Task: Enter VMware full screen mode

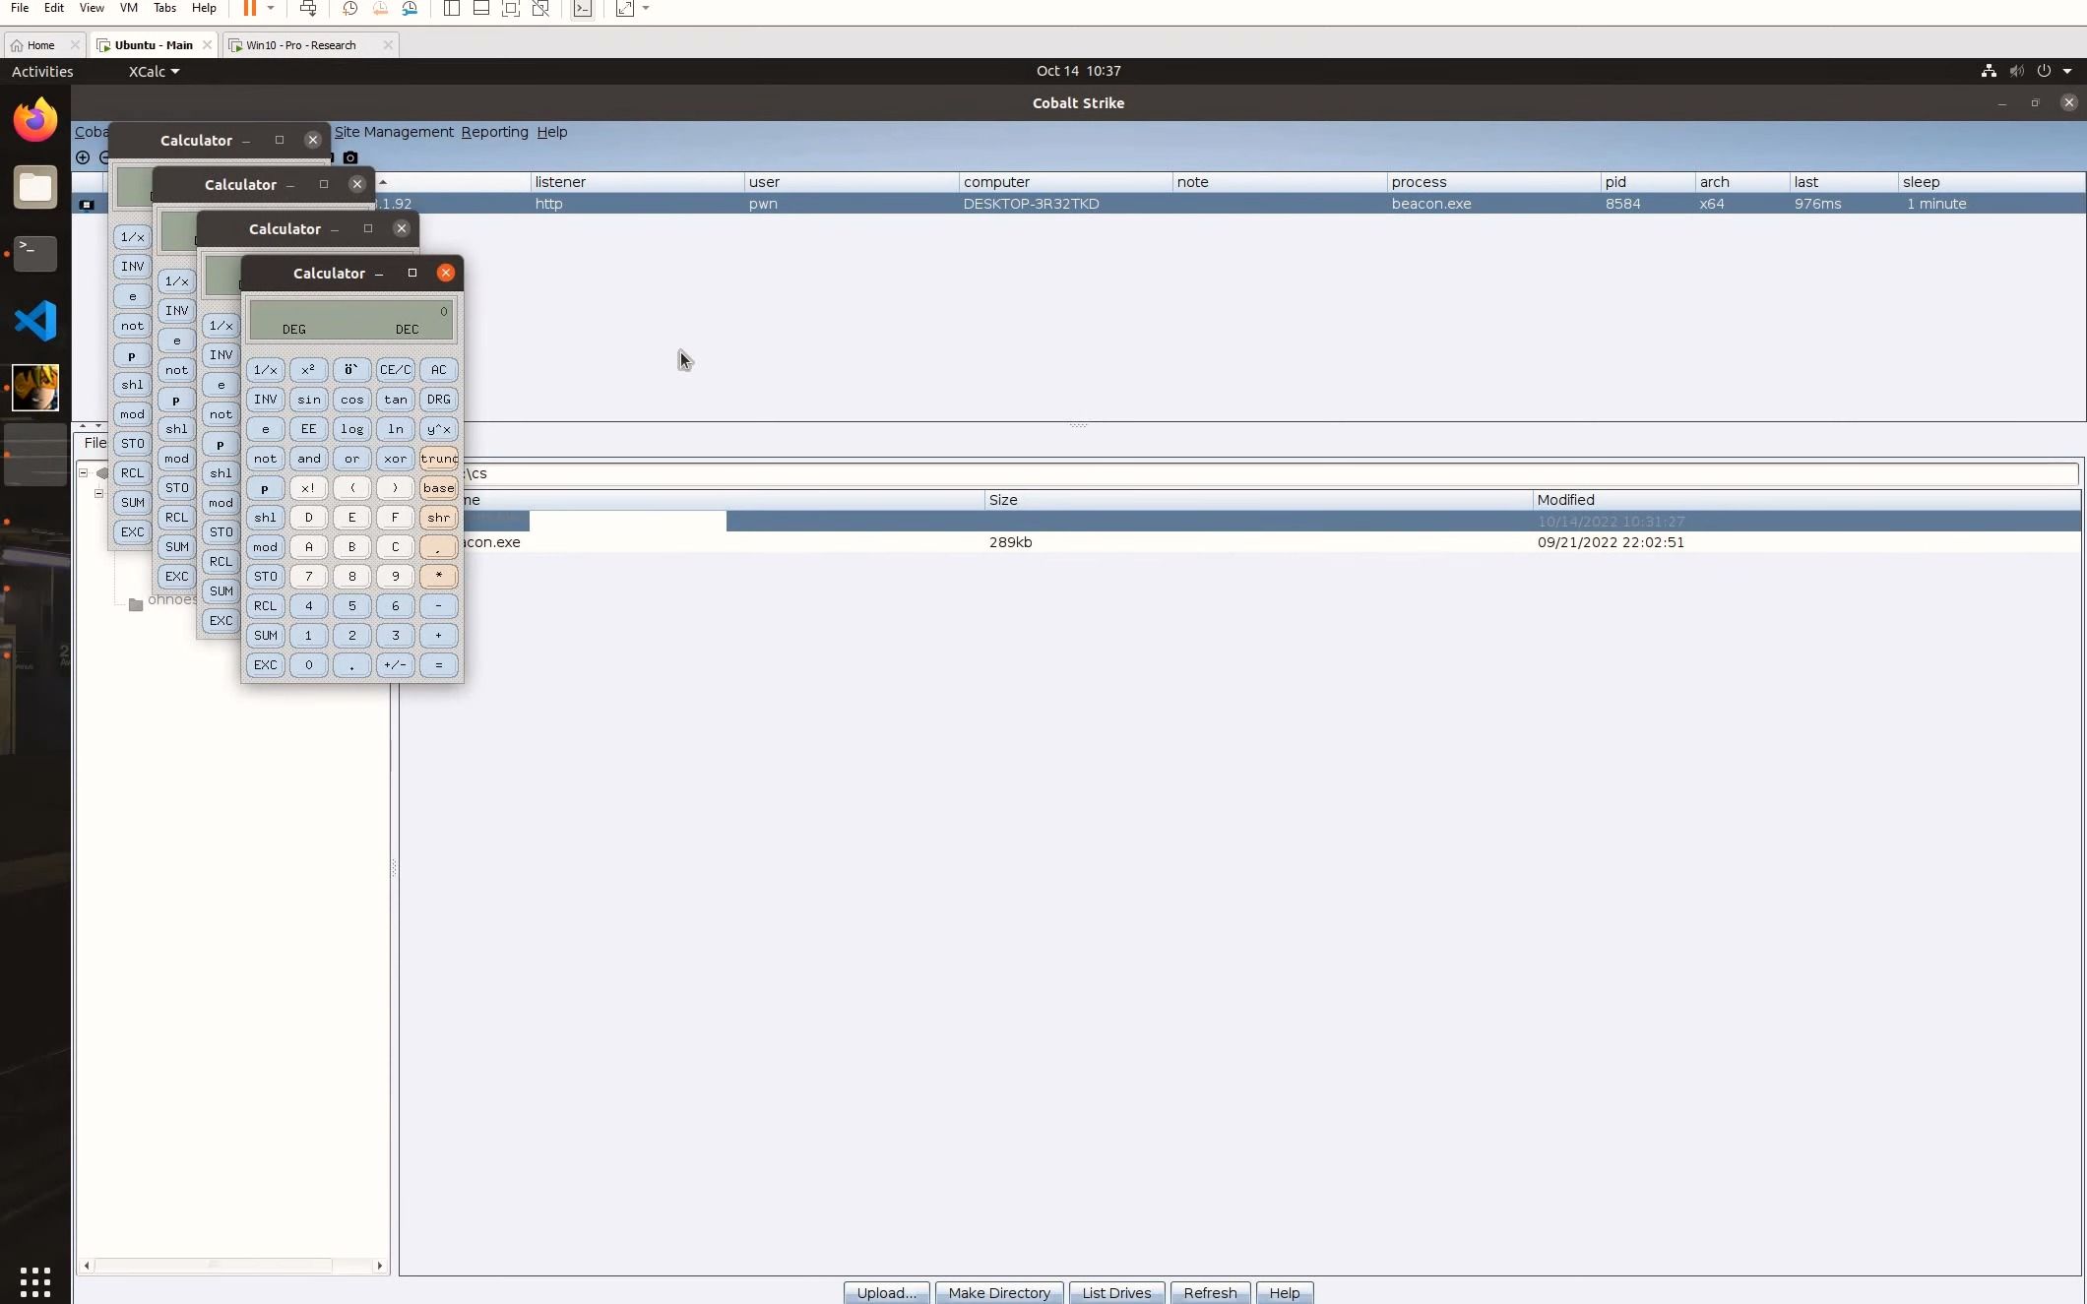Action: click(511, 8)
